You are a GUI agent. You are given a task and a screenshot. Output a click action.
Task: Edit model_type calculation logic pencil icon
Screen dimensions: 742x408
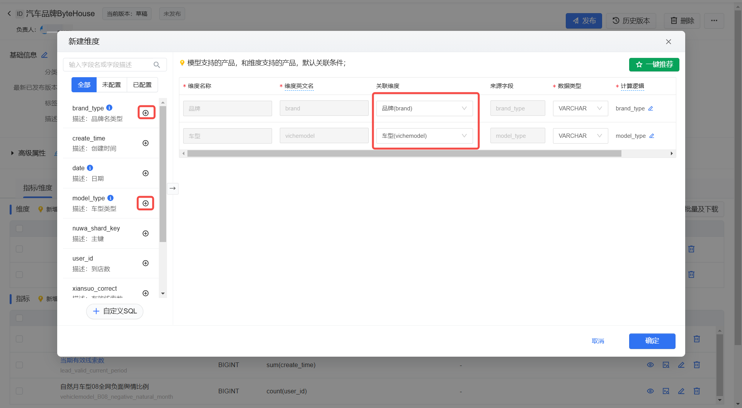[x=652, y=136]
